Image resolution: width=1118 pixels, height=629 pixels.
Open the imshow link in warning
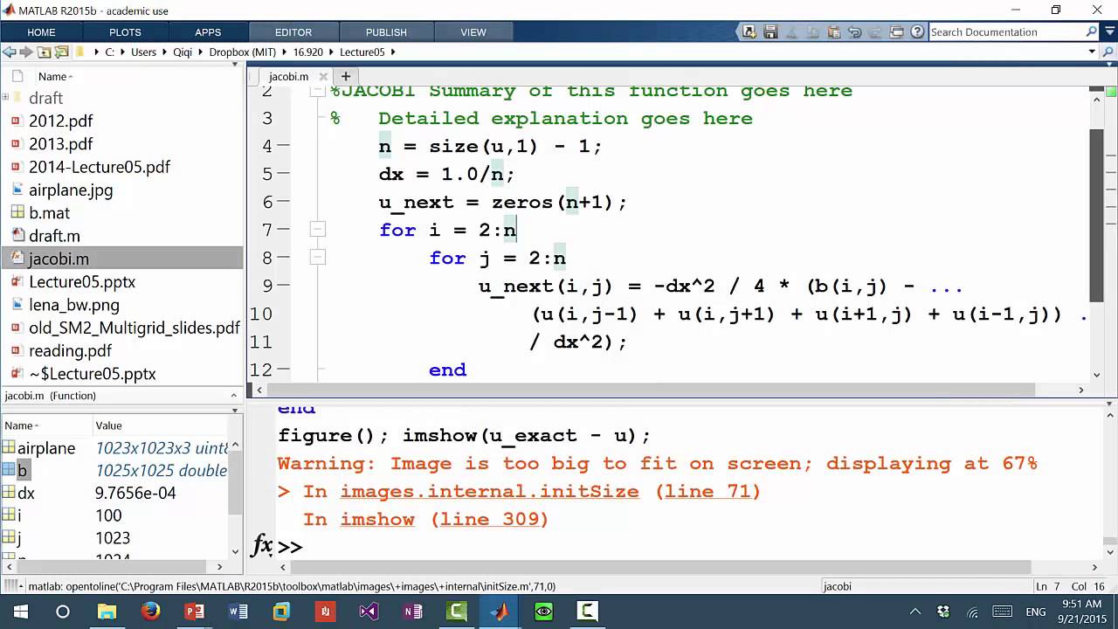377,520
